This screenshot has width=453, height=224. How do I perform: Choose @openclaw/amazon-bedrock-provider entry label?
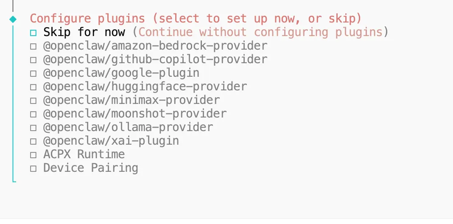[x=155, y=46]
